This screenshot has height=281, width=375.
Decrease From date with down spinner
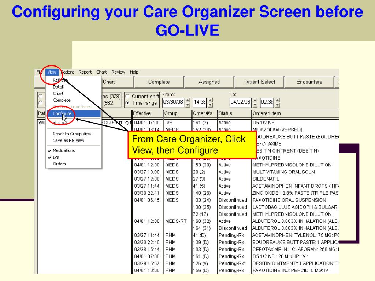[188, 105]
